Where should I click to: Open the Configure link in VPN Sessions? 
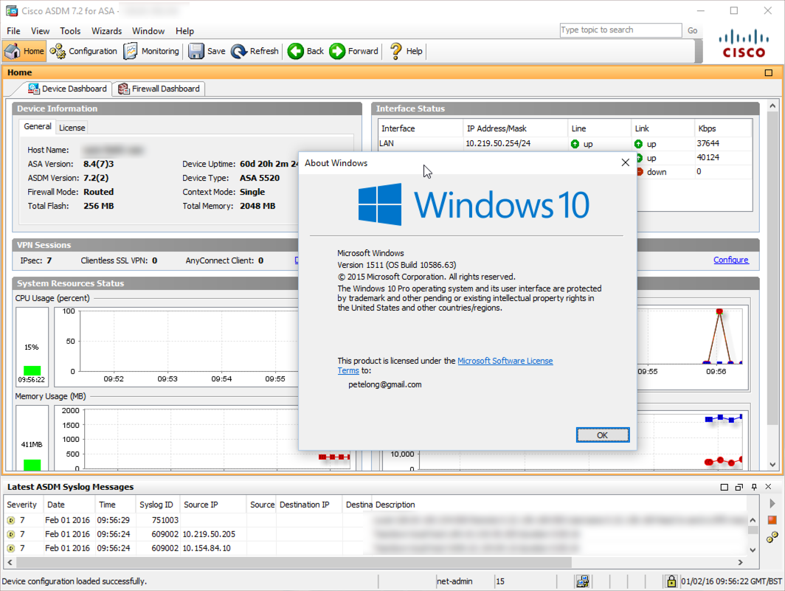[731, 260]
